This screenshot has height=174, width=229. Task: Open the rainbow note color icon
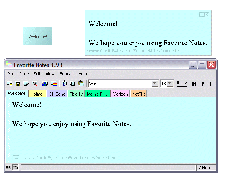54,84
